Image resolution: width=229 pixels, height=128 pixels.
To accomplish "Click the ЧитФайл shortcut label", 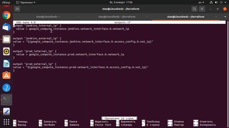I will [49, 125].
